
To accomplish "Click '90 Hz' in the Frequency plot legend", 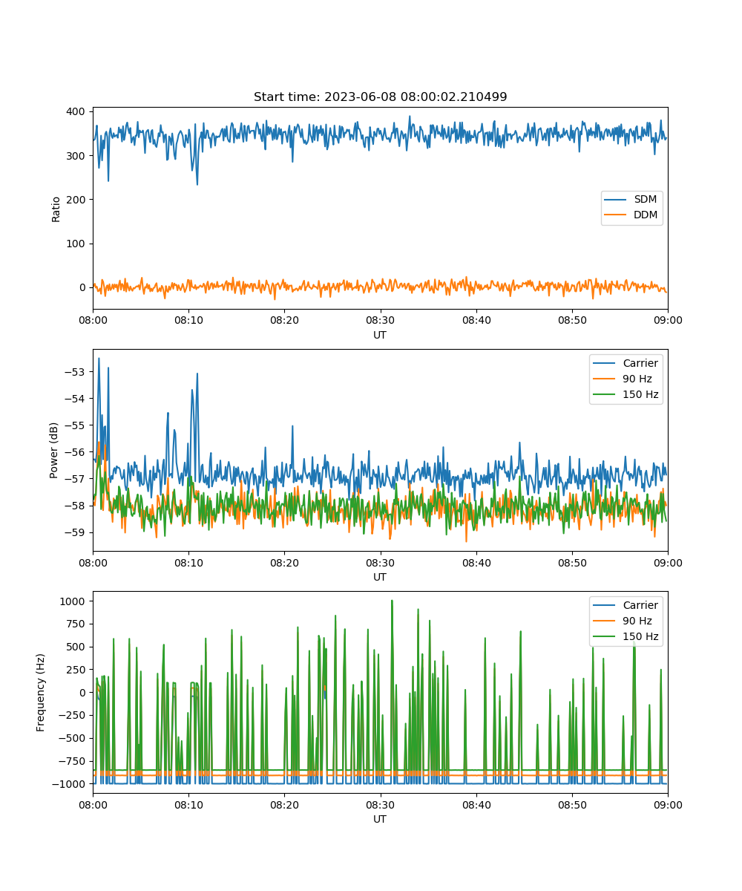I will click(637, 621).
